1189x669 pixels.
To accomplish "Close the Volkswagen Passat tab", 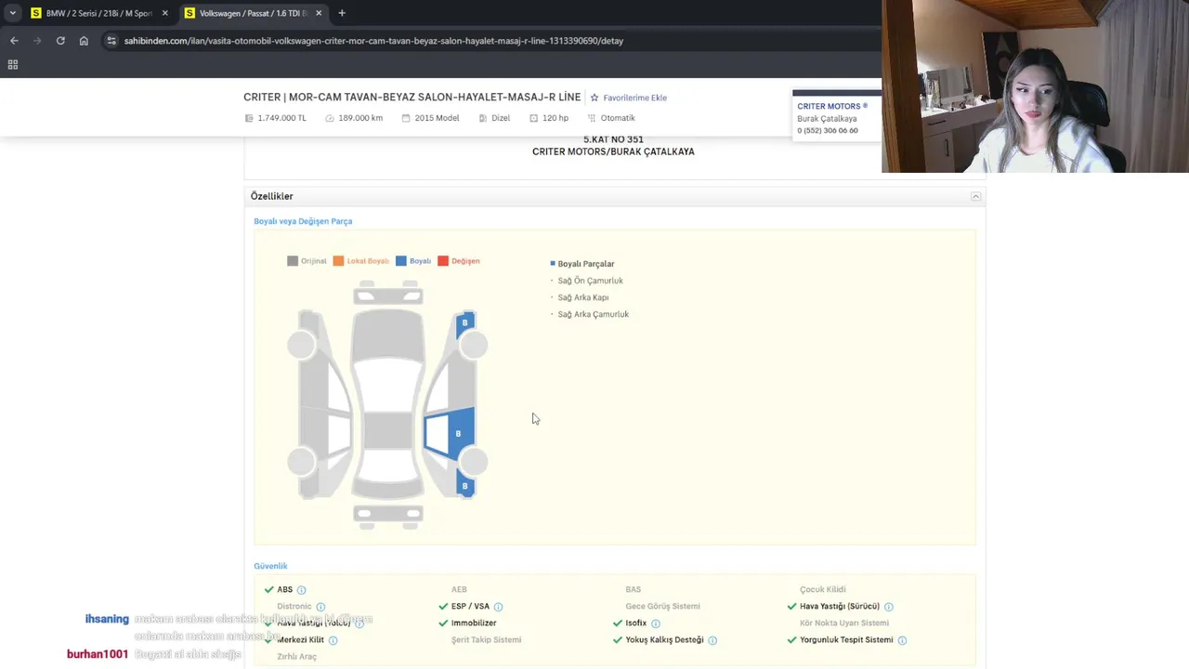I will [x=319, y=13].
